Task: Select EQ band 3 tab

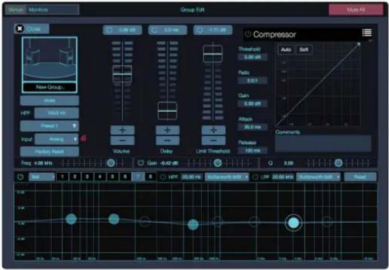Action: coord(88,177)
